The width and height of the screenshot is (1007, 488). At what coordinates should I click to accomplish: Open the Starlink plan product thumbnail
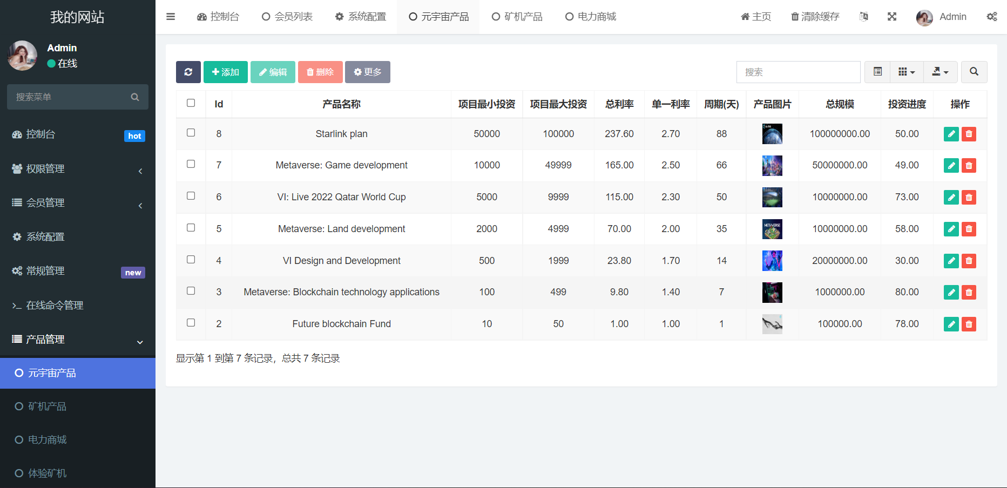(x=772, y=134)
